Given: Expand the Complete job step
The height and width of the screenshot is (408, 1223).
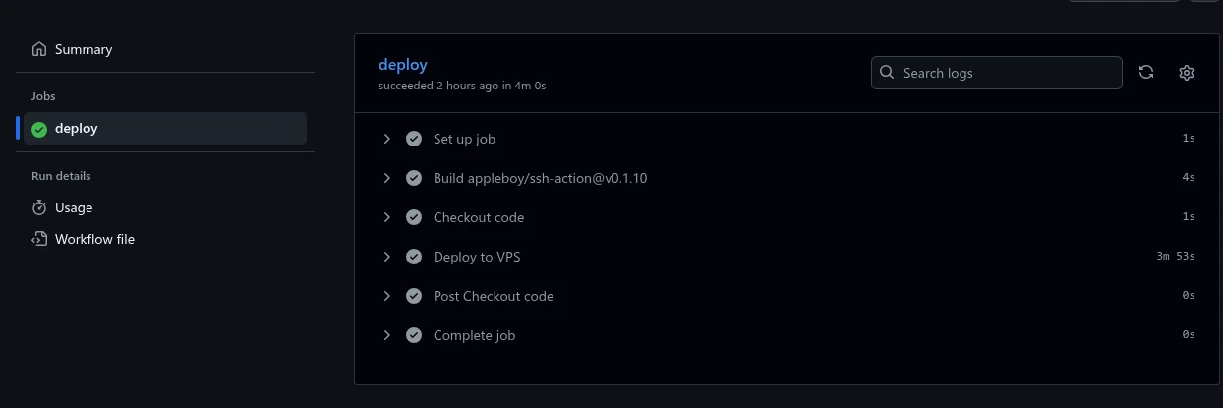Looking at the screenshot, I should tap(387, 335).
